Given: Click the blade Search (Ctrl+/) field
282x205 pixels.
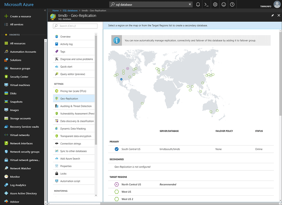Looking at the screenshot, I should pos(75,26).
